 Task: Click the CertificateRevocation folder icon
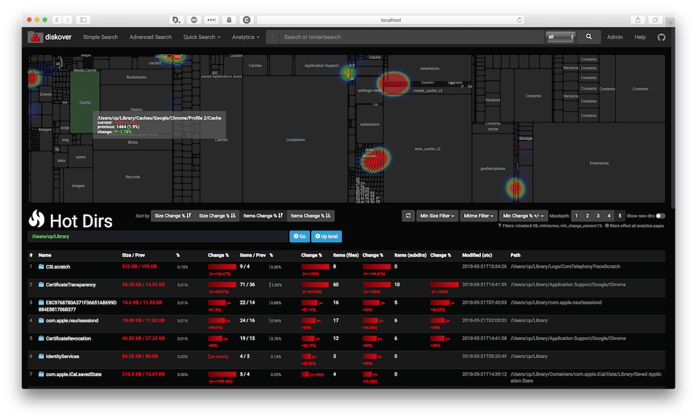coord(41,338)
